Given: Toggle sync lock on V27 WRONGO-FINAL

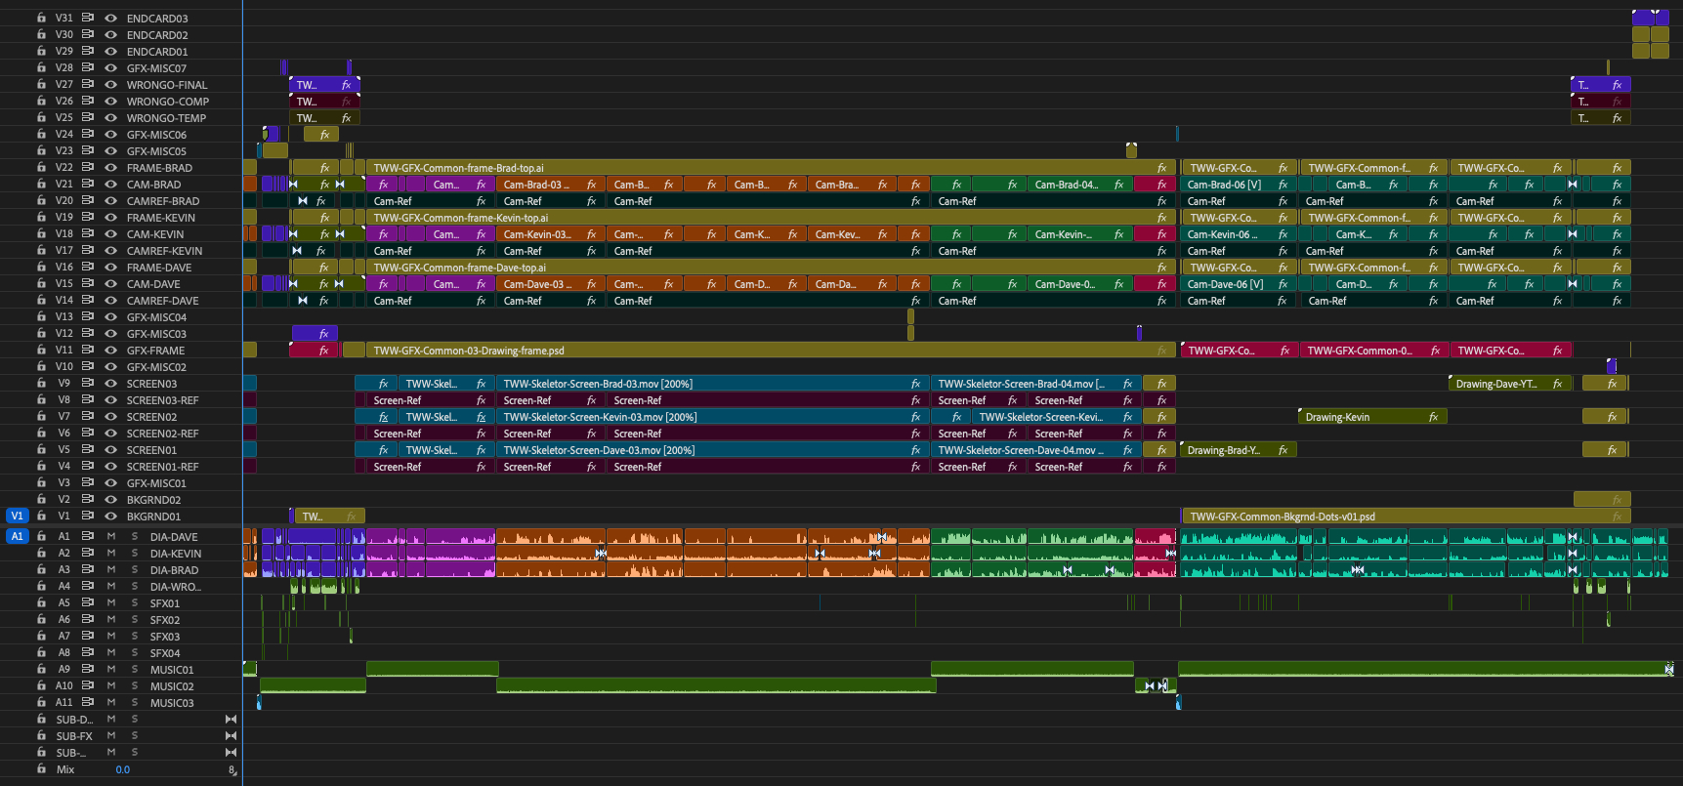Looking at the screenshot, I should click(x=88, y=84).
